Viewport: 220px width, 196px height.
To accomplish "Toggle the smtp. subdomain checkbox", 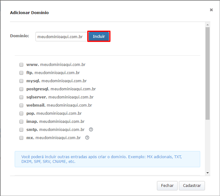I will 21,130.
